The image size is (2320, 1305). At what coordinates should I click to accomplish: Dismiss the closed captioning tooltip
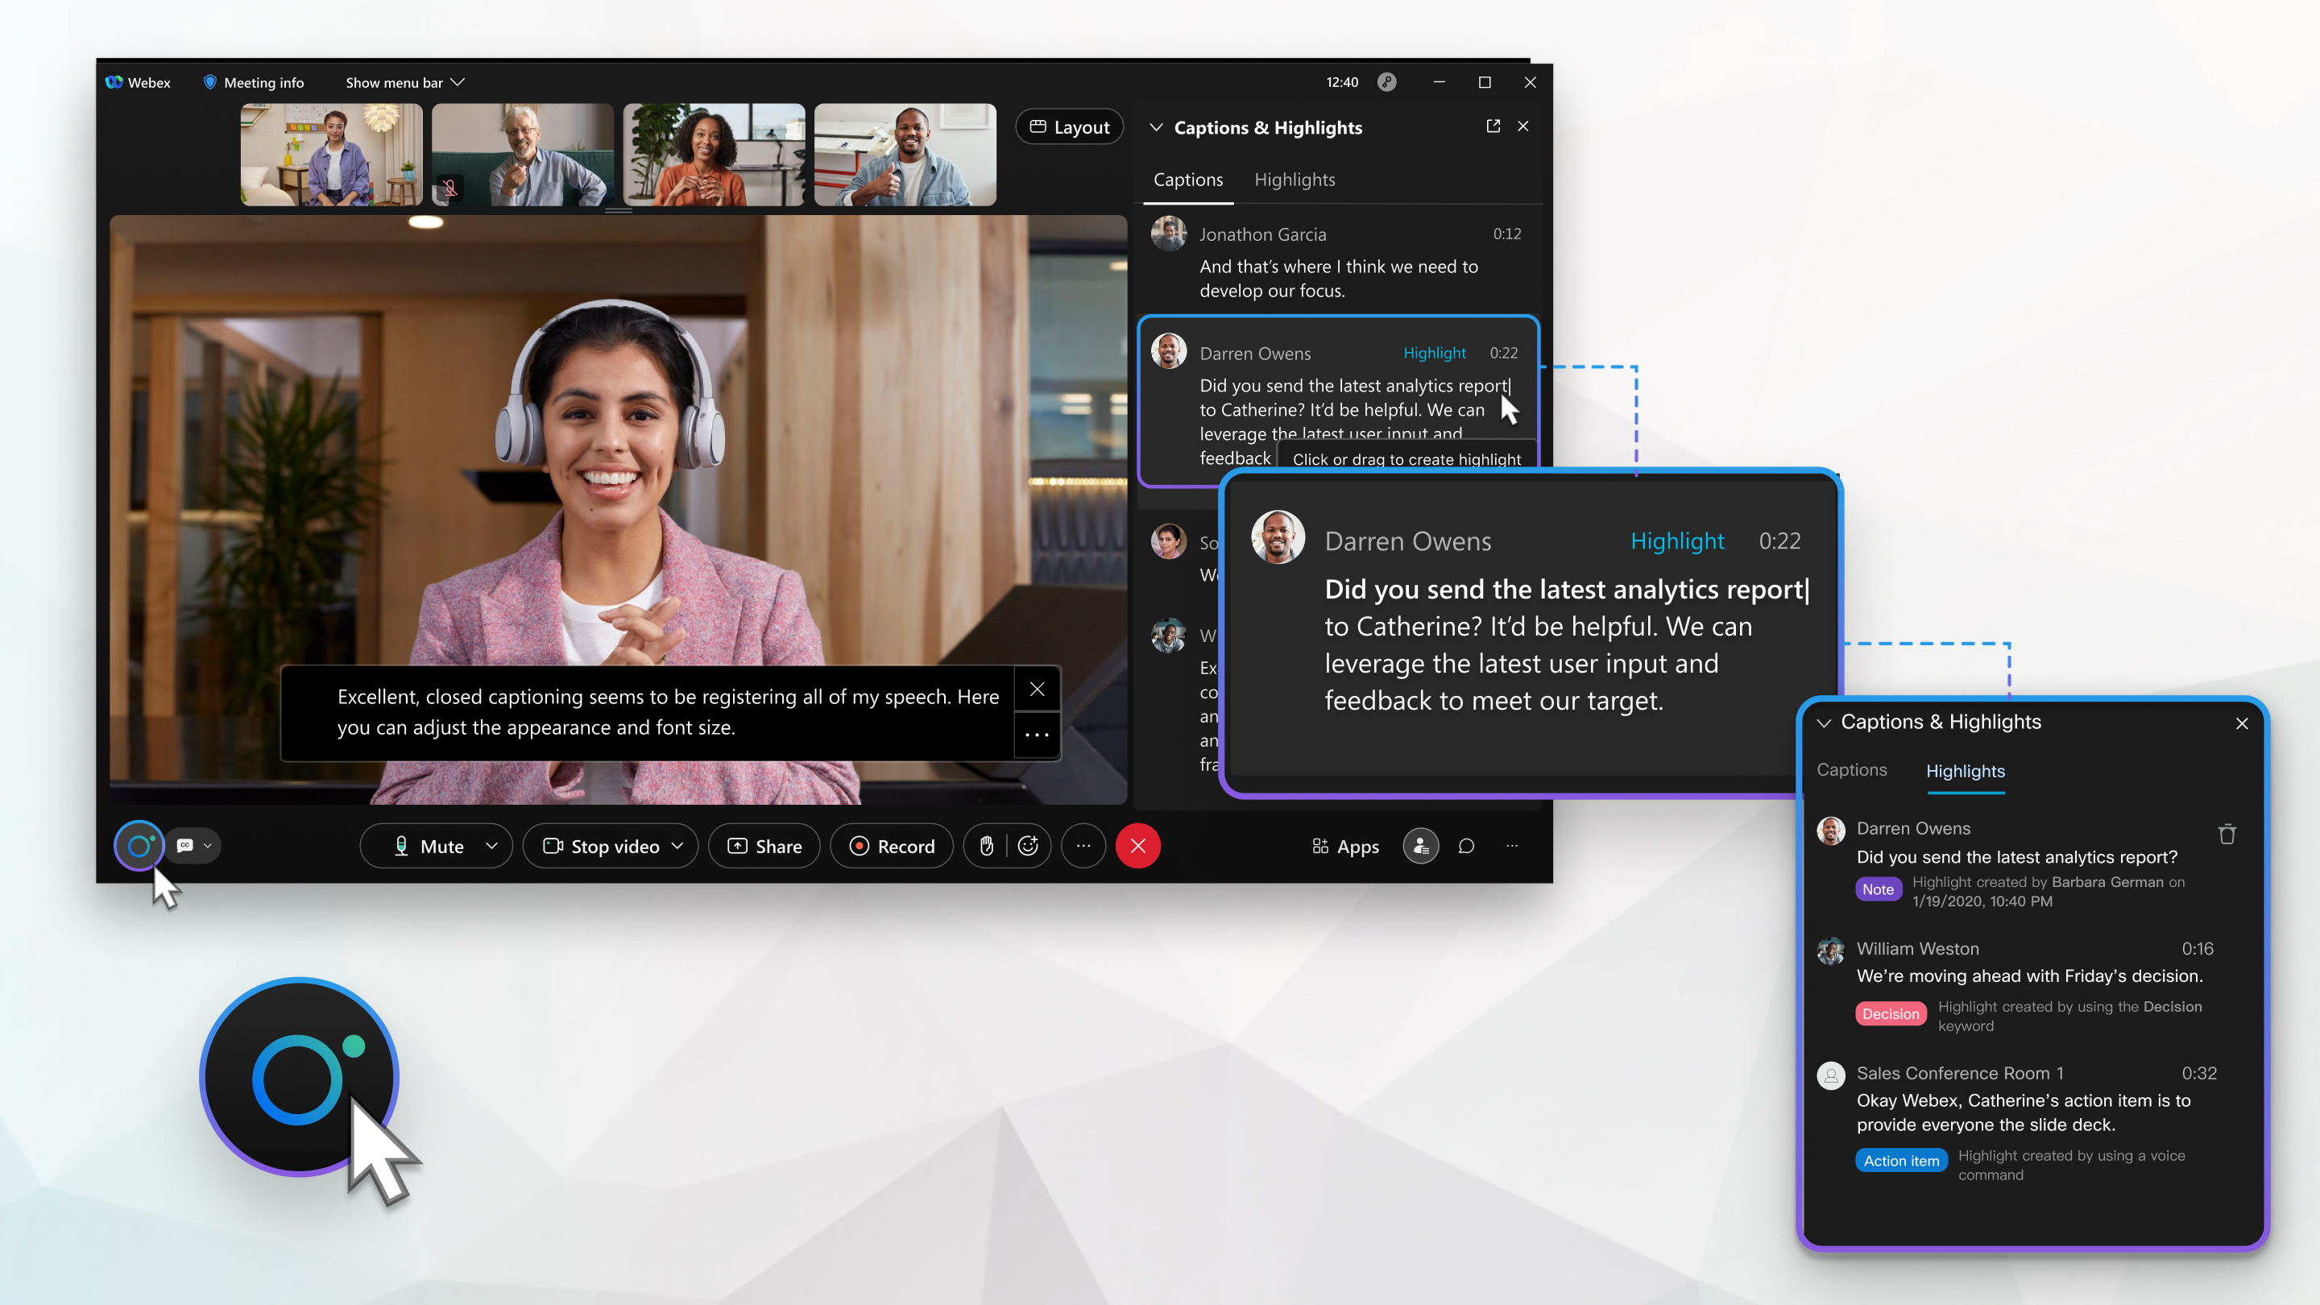pos(1038,690)
